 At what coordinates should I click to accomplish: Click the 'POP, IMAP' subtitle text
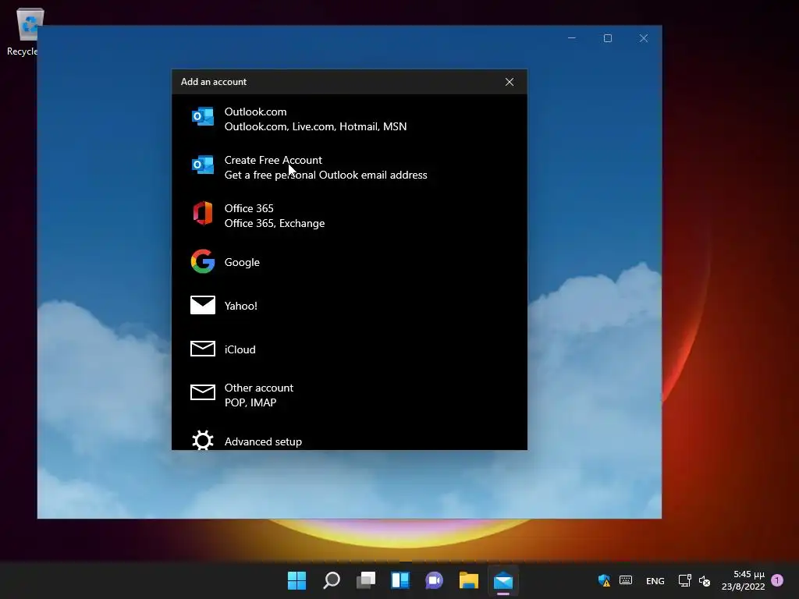[x=250, y=402]
